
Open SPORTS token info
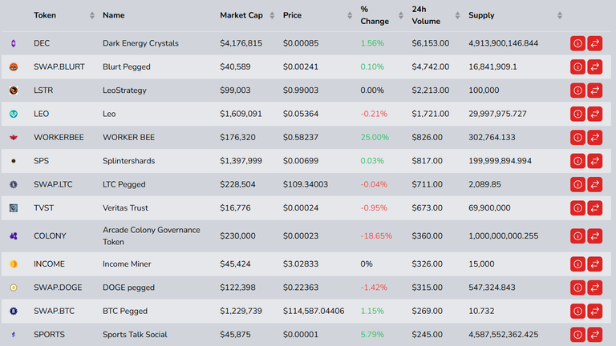(x=577, y=335)
